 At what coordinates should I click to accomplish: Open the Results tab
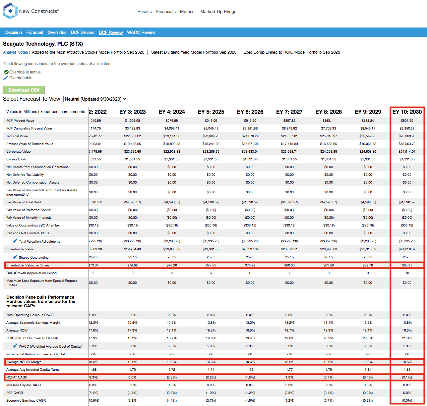144,11
